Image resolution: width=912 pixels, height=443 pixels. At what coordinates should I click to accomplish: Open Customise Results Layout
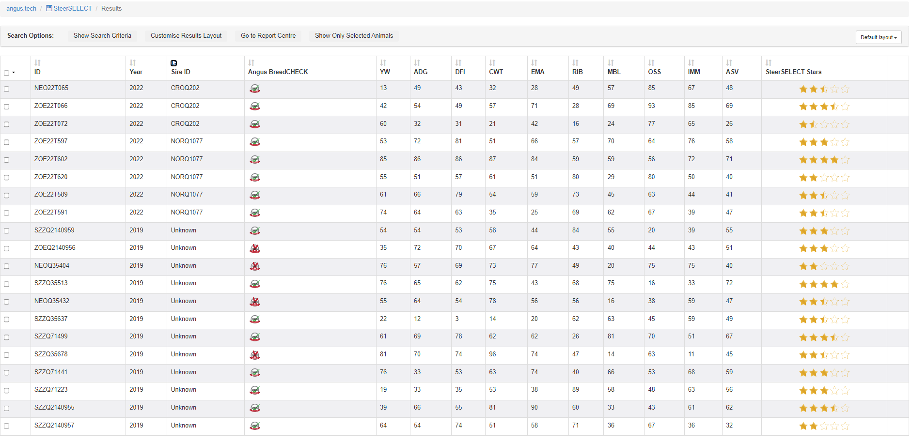click(x=186, y=36)
